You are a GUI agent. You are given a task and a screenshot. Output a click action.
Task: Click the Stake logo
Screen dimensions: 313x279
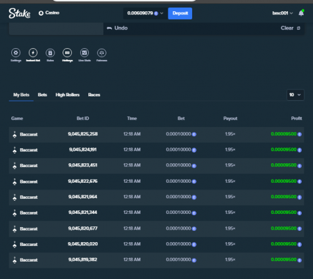click(x=19, y=13)
